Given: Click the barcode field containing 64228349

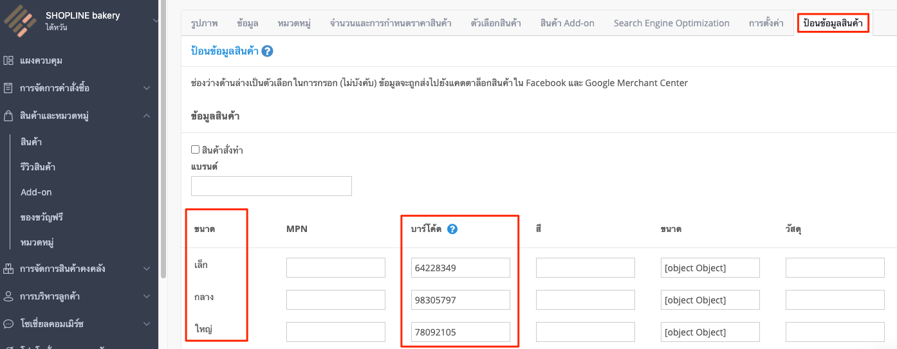Looking at the screenshot, I should [x=461, y=268].
